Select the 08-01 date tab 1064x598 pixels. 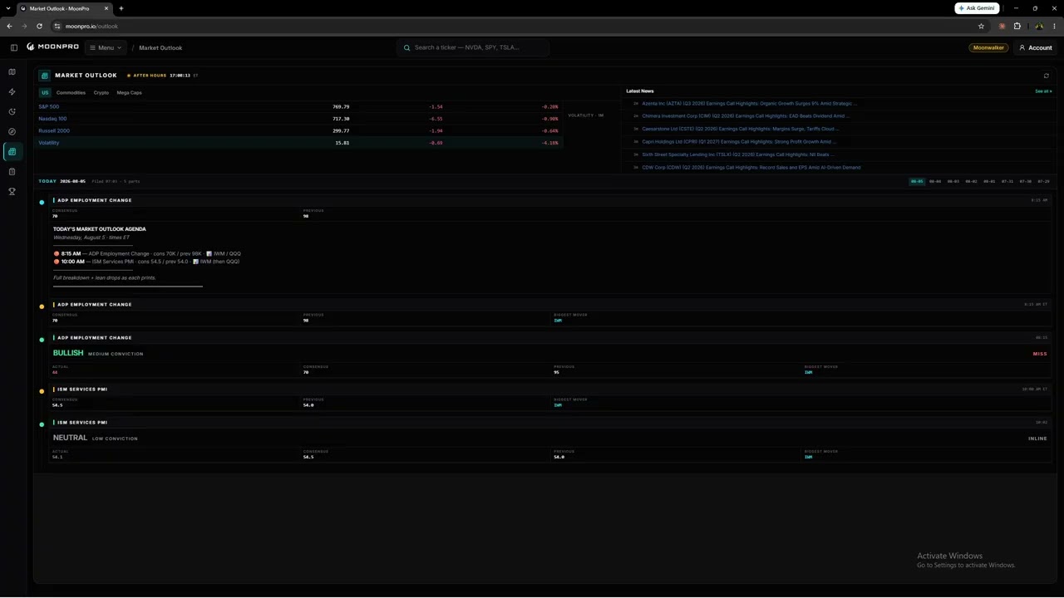(x=989, y=181)
